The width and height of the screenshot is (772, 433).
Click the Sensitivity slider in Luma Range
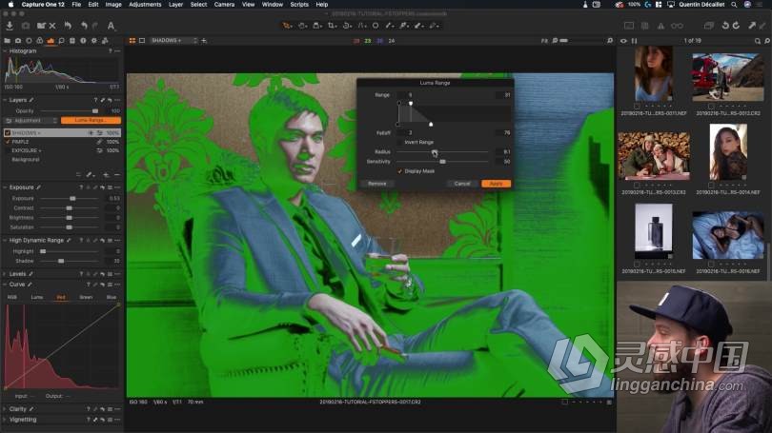pyautogui.click(x=442, y=162)
